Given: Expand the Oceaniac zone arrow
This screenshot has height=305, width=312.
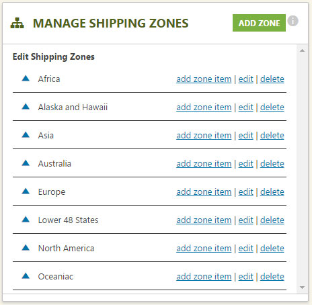Looking at the screenshot, I should tap(26, 275).
